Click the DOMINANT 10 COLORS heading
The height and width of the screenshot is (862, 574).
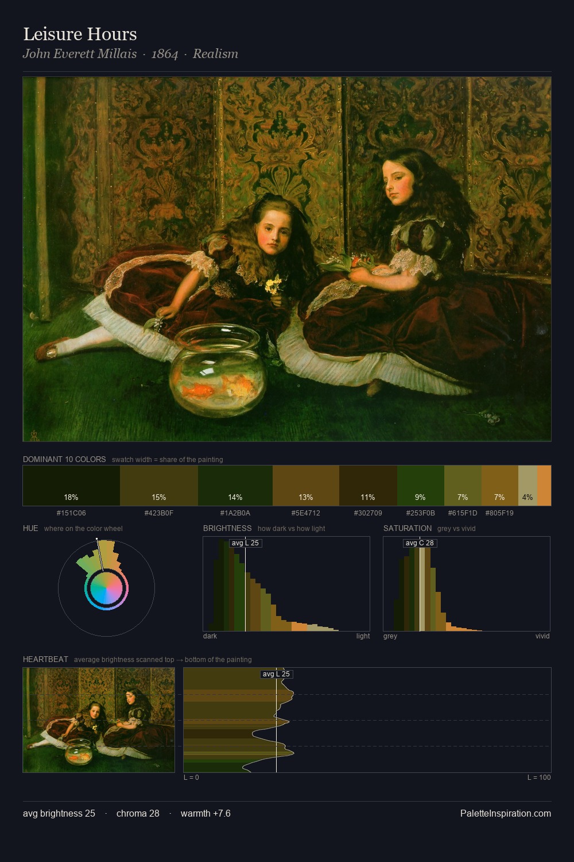coord(64,459)
